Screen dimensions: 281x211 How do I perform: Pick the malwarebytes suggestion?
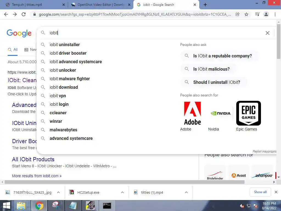(63, 130)
